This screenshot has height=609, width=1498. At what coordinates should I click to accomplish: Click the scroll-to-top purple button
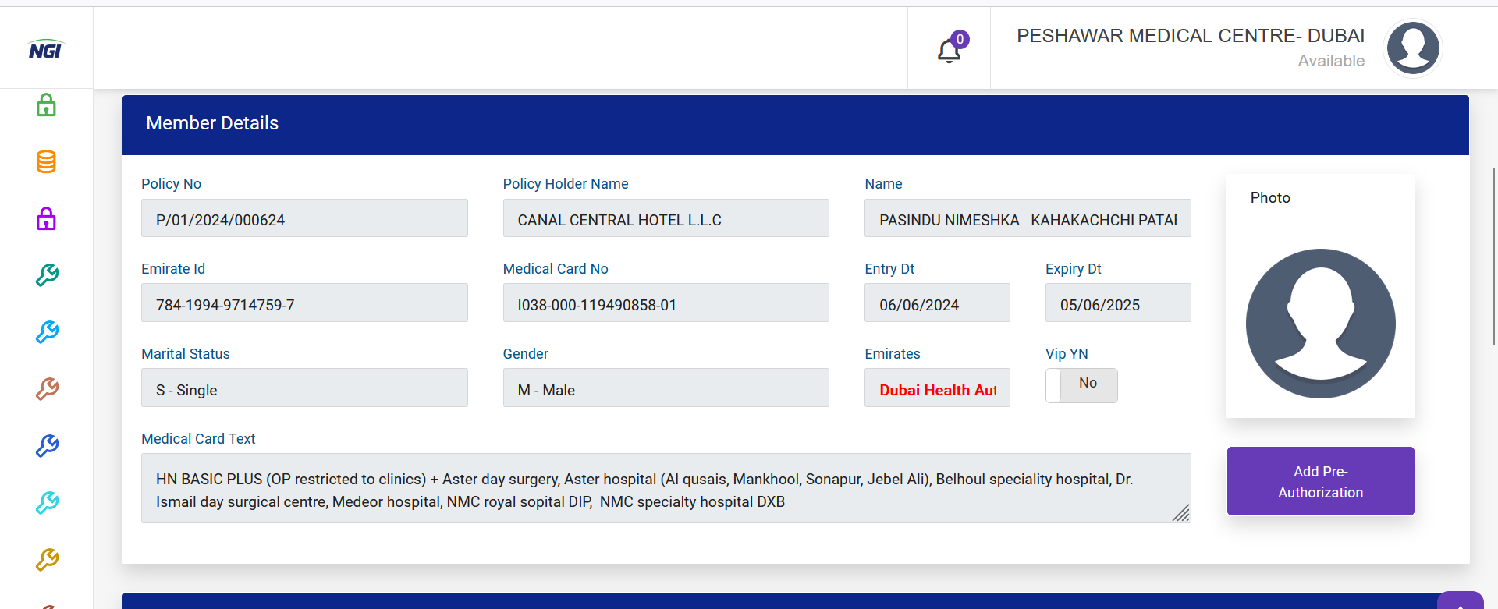click(1460, 601)
